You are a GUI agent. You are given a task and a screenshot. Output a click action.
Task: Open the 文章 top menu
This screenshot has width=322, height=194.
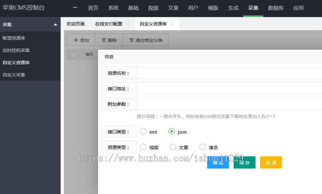tap(173, 8)
